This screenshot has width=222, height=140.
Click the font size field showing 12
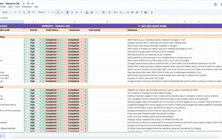[58, 12]
